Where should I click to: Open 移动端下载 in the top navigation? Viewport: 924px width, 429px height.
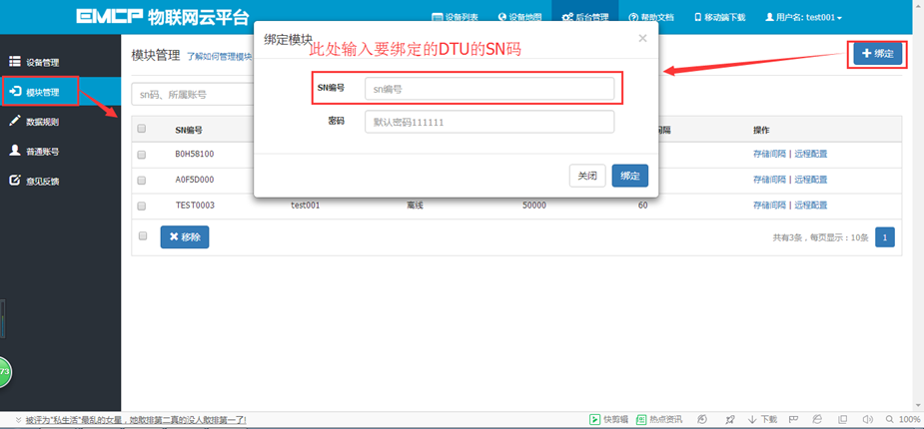pos(720,18)
